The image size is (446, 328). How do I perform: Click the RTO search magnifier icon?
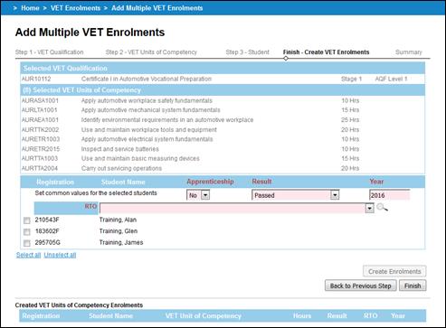(x=382, y=208)
